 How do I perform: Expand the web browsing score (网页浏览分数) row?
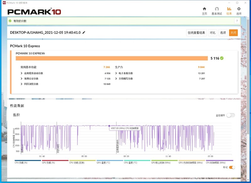21,84
